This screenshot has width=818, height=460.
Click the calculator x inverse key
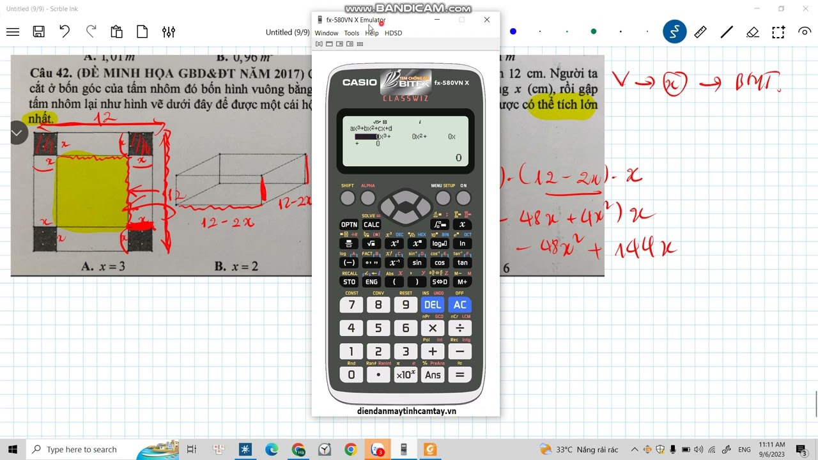click(394, 263)
